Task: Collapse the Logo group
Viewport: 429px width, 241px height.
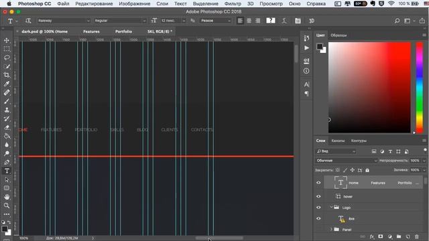Action: coord(331,208)
